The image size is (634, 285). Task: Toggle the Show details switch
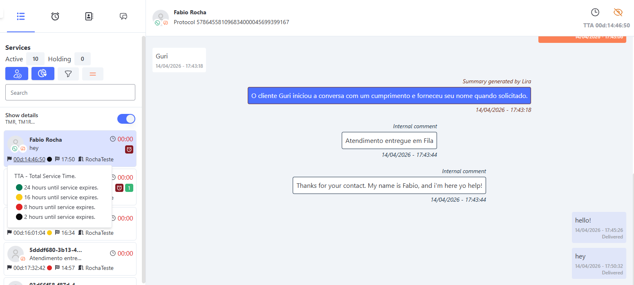(x=126, y=119)
